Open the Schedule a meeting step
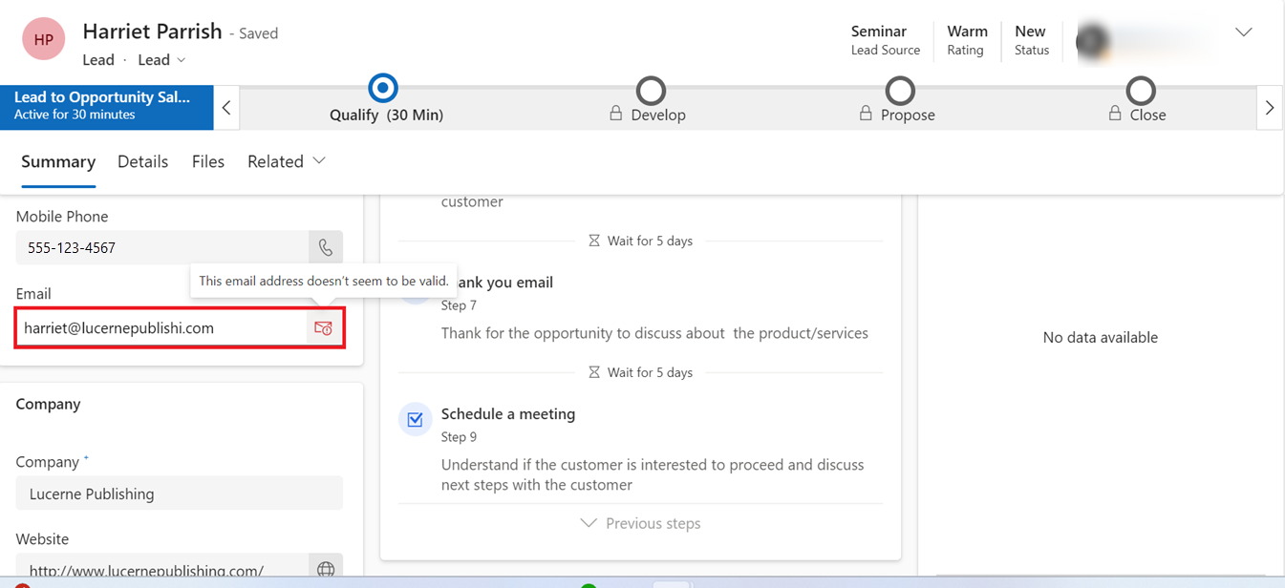Viewport: 1285px width, 588px height. point(508,414)
